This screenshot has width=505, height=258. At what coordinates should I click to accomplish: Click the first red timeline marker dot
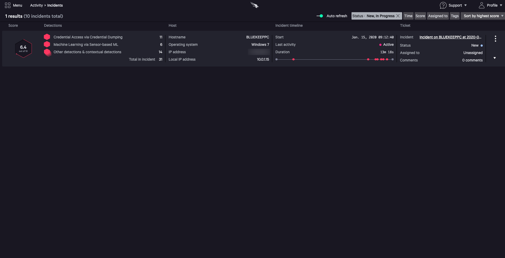pos(293,59)
